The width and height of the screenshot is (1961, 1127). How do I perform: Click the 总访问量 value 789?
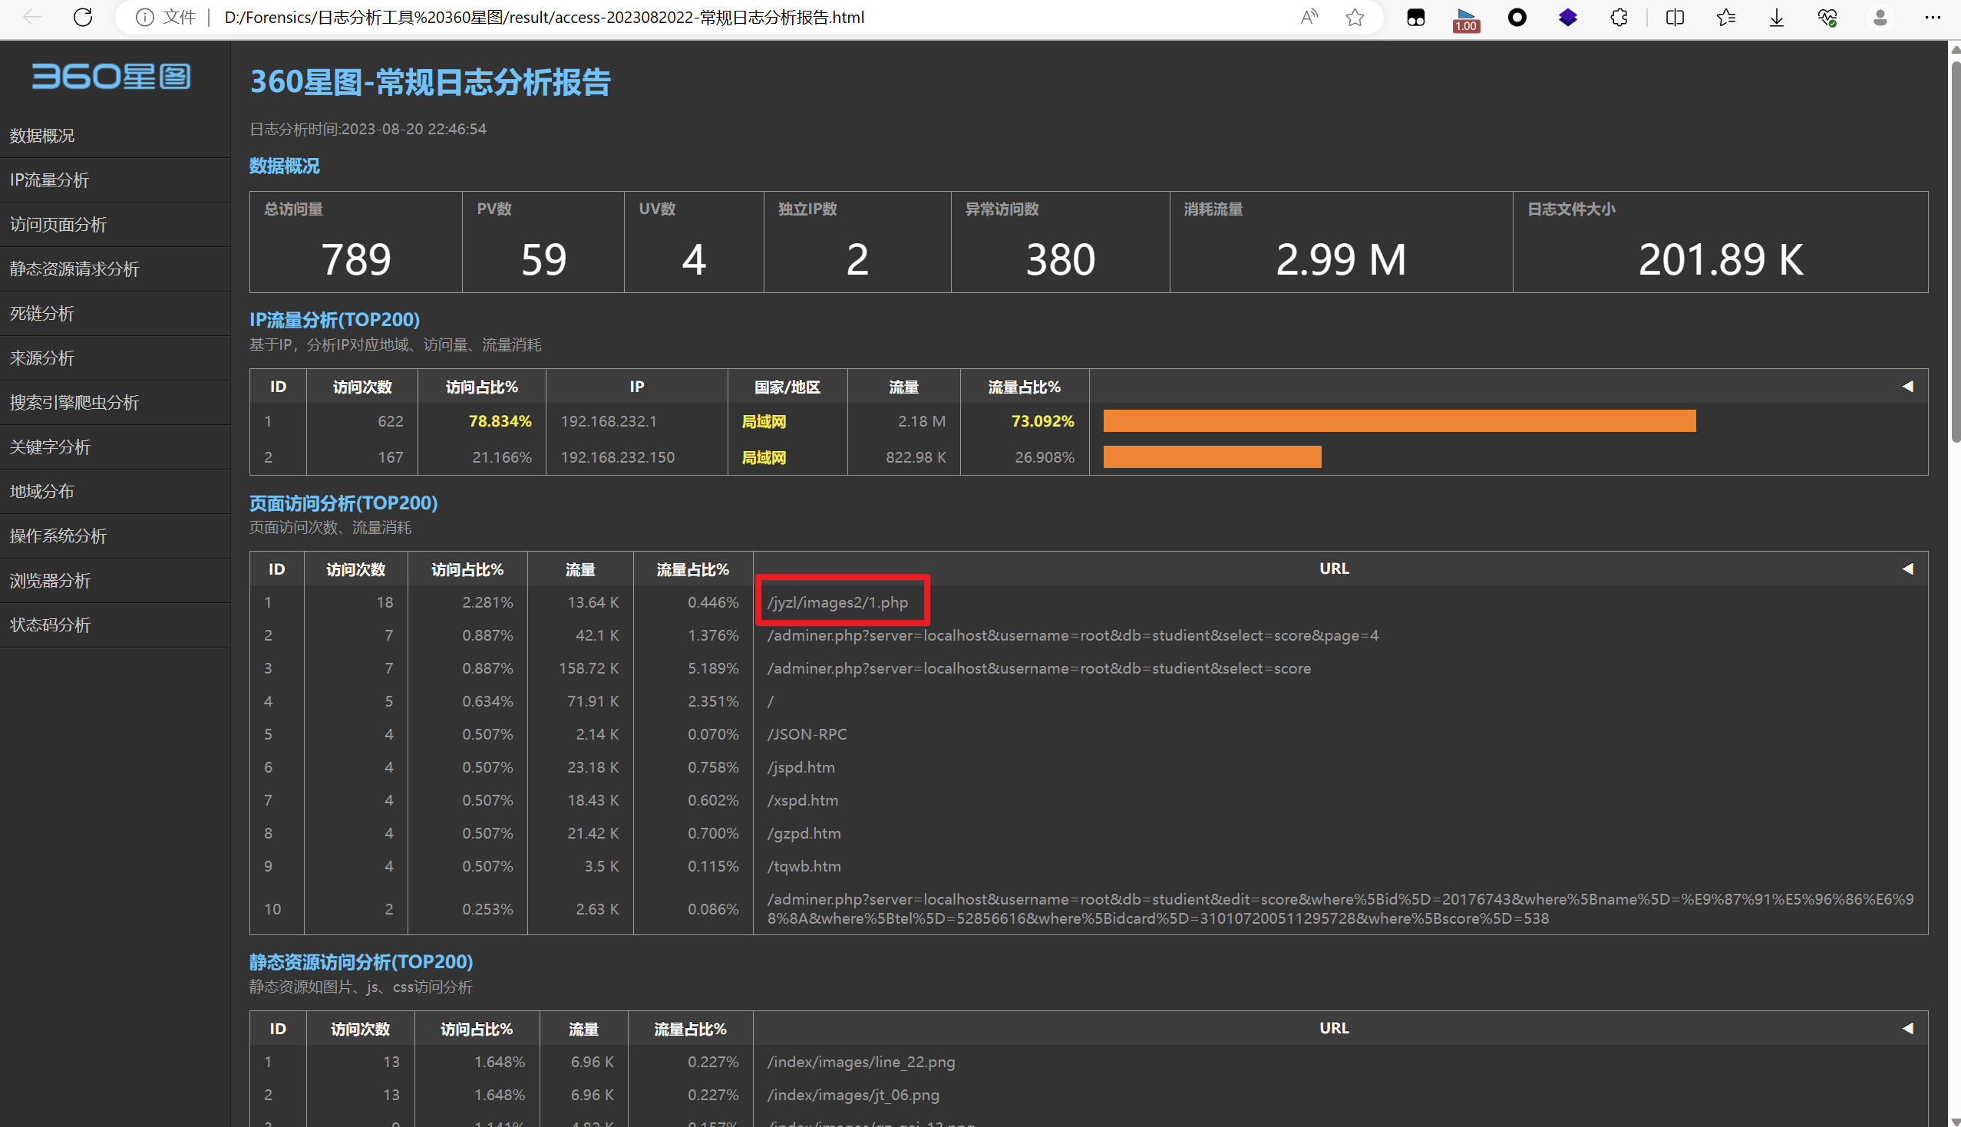point(355,259)
